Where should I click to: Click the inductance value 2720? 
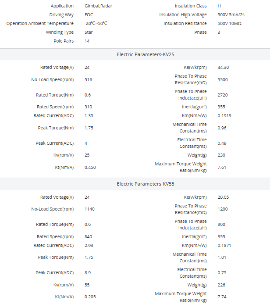(x=223, y=95)
